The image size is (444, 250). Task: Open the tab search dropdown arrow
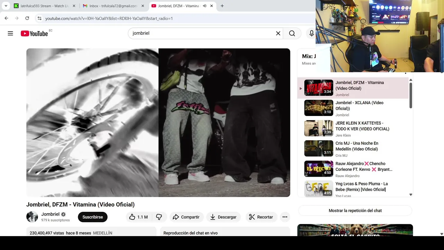pos(6,6)
